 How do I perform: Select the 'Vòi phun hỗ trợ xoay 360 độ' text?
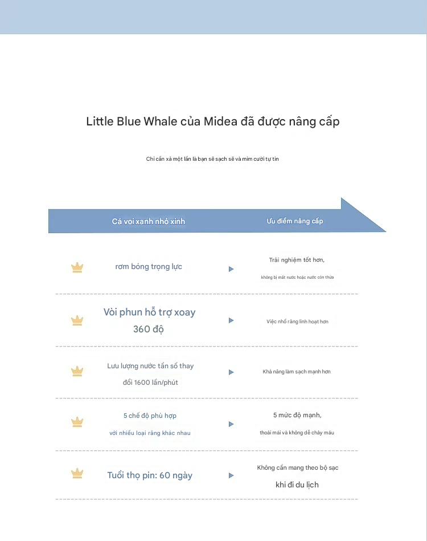pos(149,320)
